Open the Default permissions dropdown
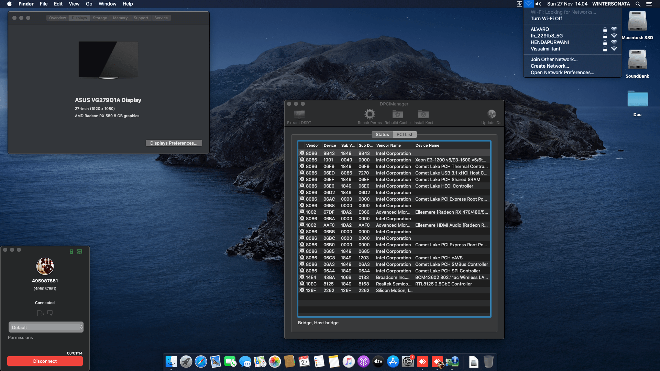Viewport: 660px width, 371px height. tap(46, 327)
